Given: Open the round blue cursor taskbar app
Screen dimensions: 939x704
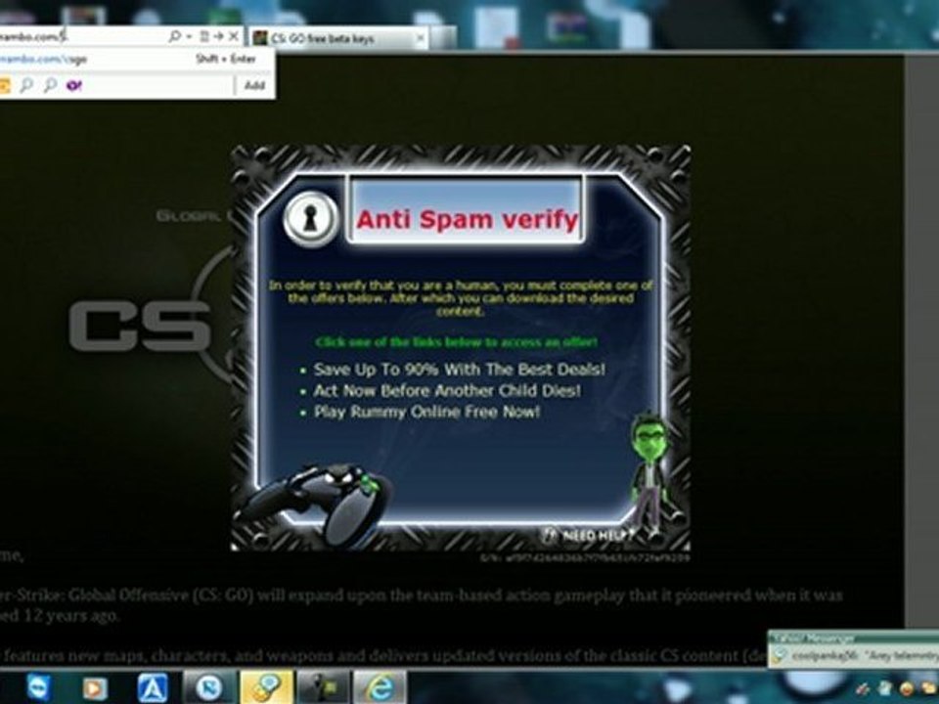Looking at the screenshot, I should [209, 688].
